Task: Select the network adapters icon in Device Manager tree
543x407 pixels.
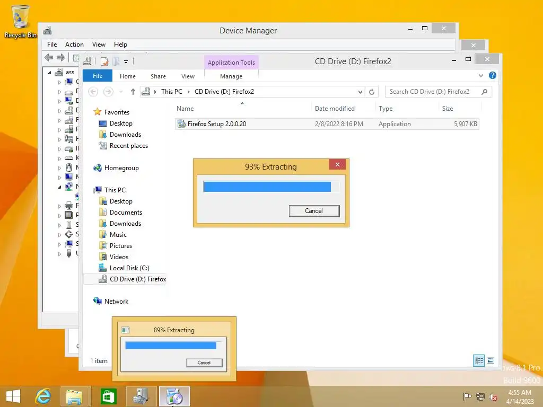Action: [x=69, y=187]
